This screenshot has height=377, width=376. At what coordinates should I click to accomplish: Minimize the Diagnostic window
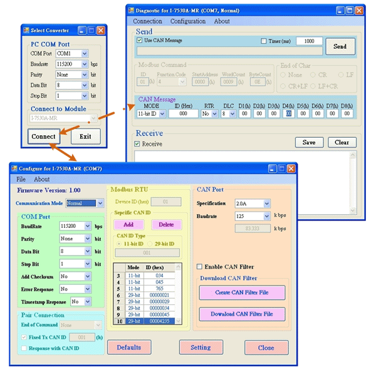340,11
